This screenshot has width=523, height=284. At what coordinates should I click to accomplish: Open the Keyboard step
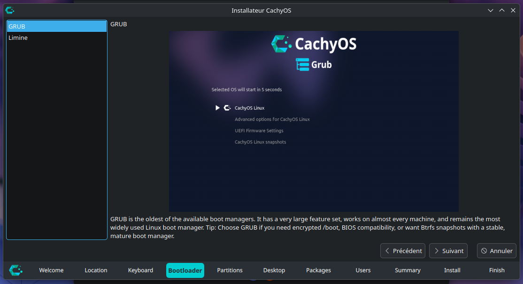pos(140,270)
